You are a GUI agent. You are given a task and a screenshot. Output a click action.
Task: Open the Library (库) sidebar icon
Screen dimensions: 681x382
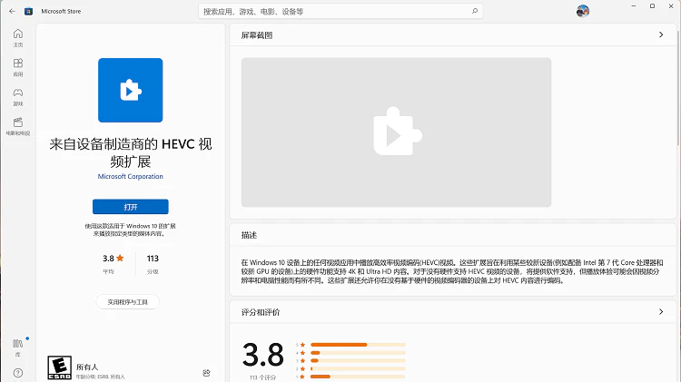(x=18, y=348)
